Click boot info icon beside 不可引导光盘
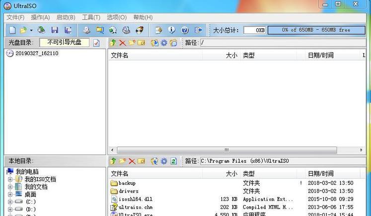 pyautogui.click(x=96, y=43)
